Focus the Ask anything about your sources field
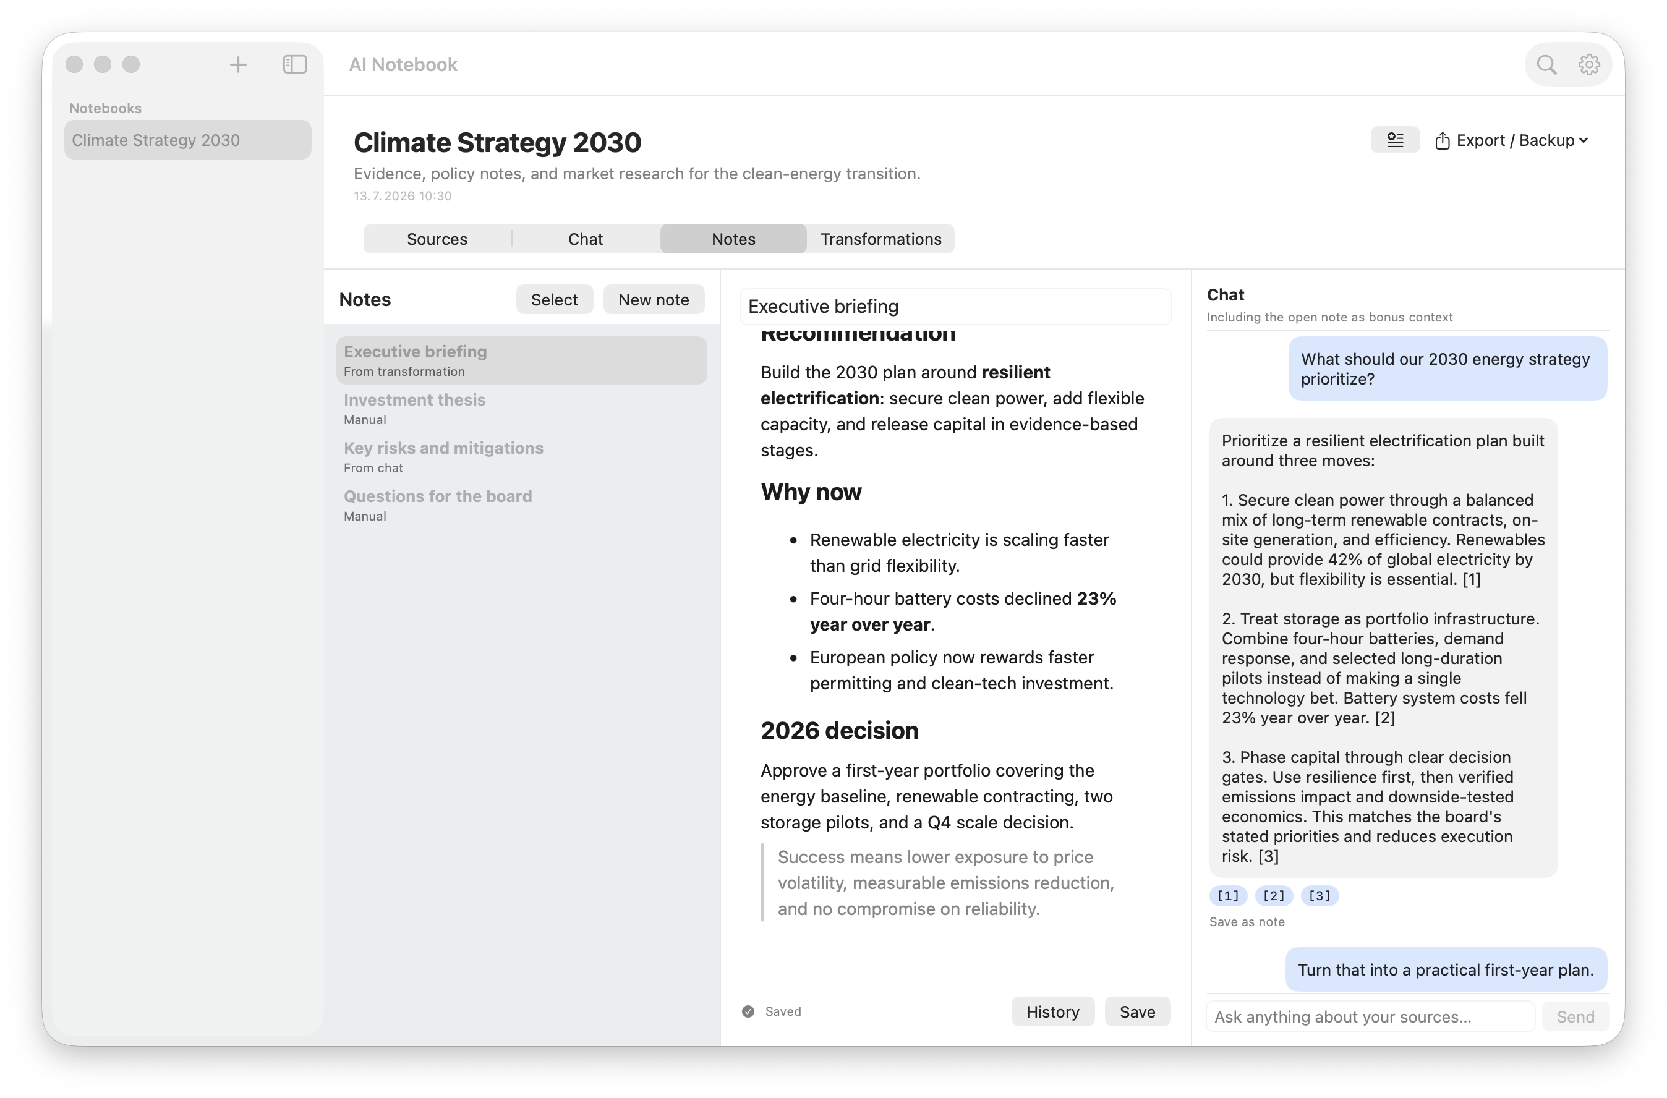Screen dimensions: 1667x1098 click(x=1370, y=1017)
